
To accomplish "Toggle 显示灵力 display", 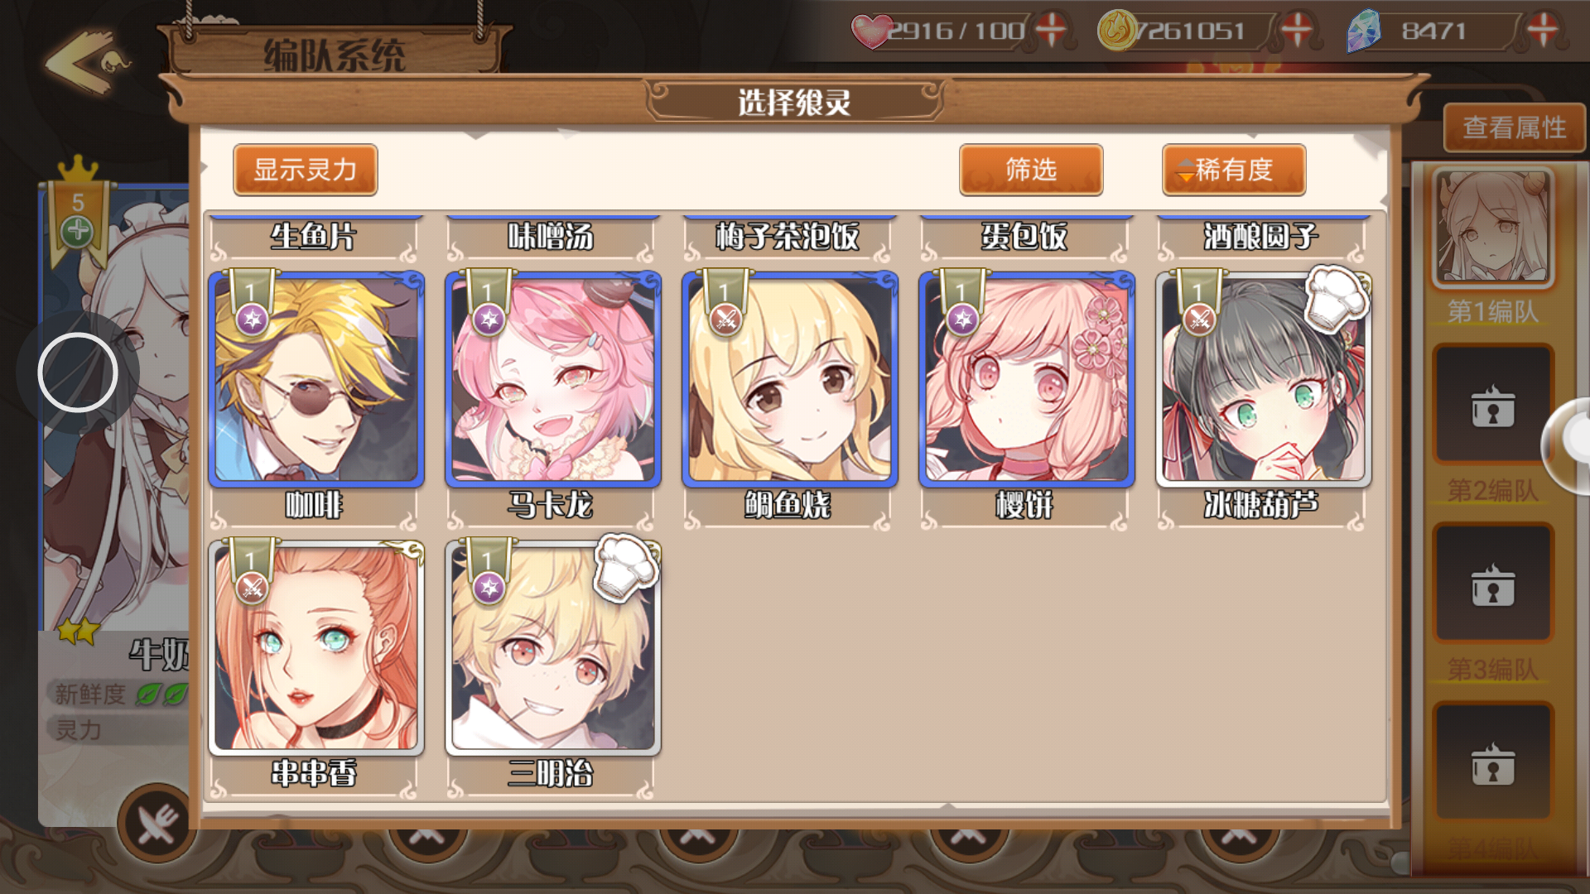I will pos(306,170).
